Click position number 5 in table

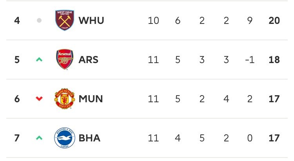tap(17, 60)
